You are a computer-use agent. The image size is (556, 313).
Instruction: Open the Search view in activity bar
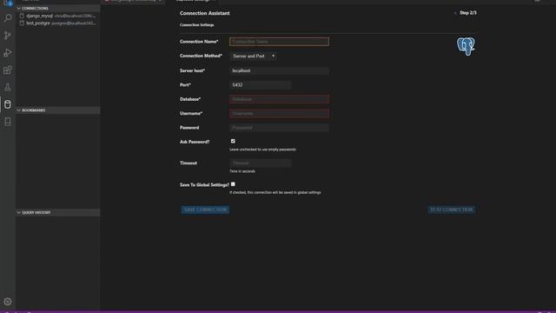8,17
